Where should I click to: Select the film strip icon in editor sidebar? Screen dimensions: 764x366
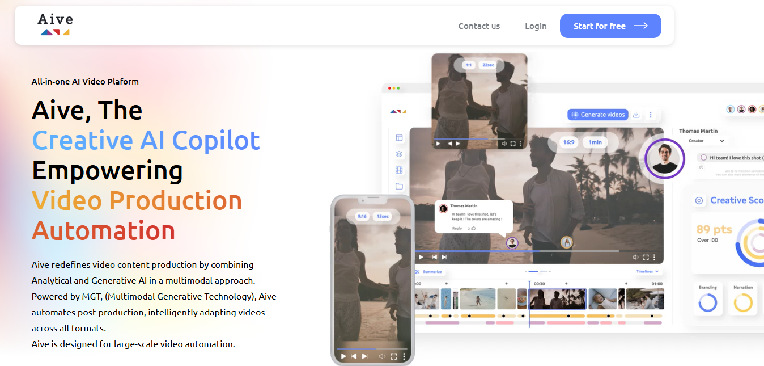[399, 170]
